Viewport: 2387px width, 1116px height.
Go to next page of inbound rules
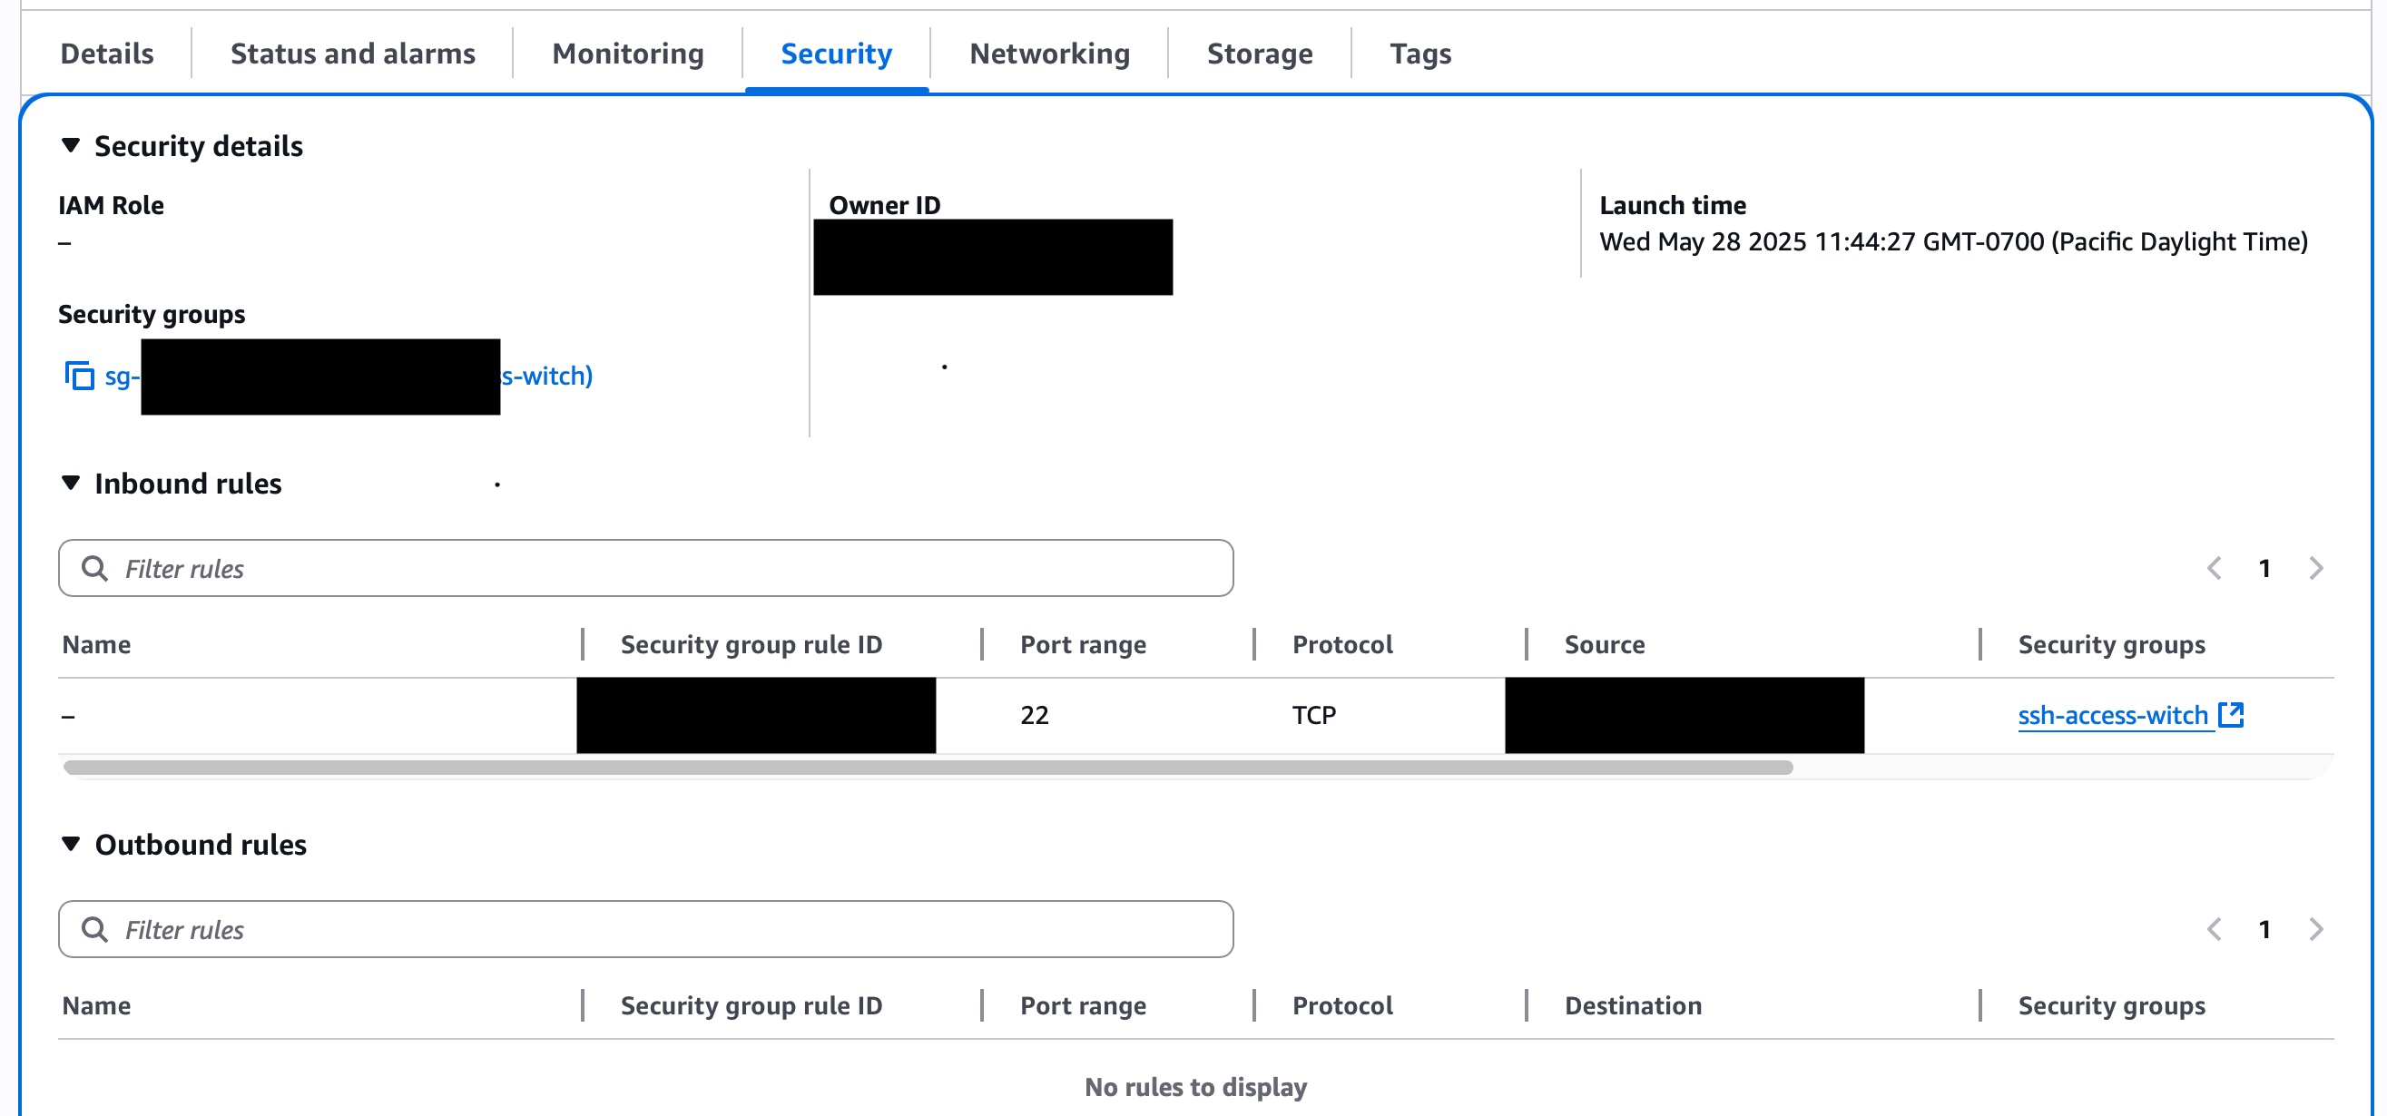2315,568
